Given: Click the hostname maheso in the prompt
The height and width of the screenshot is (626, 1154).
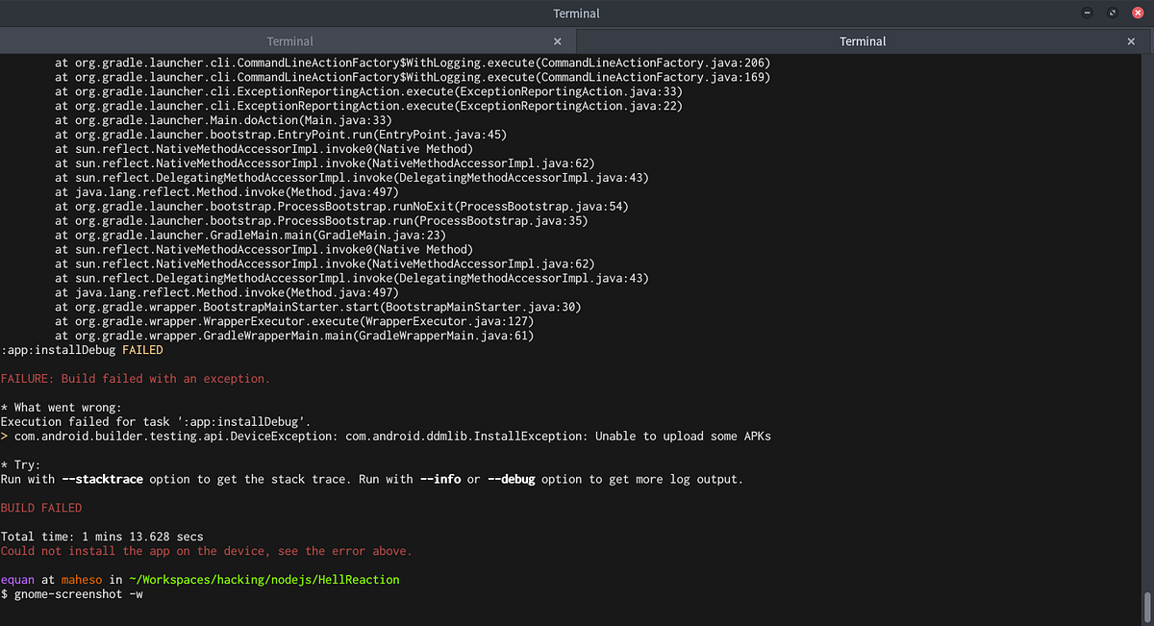Looking at the screenshot, I should pyautogui.click(x=82, y=579).
